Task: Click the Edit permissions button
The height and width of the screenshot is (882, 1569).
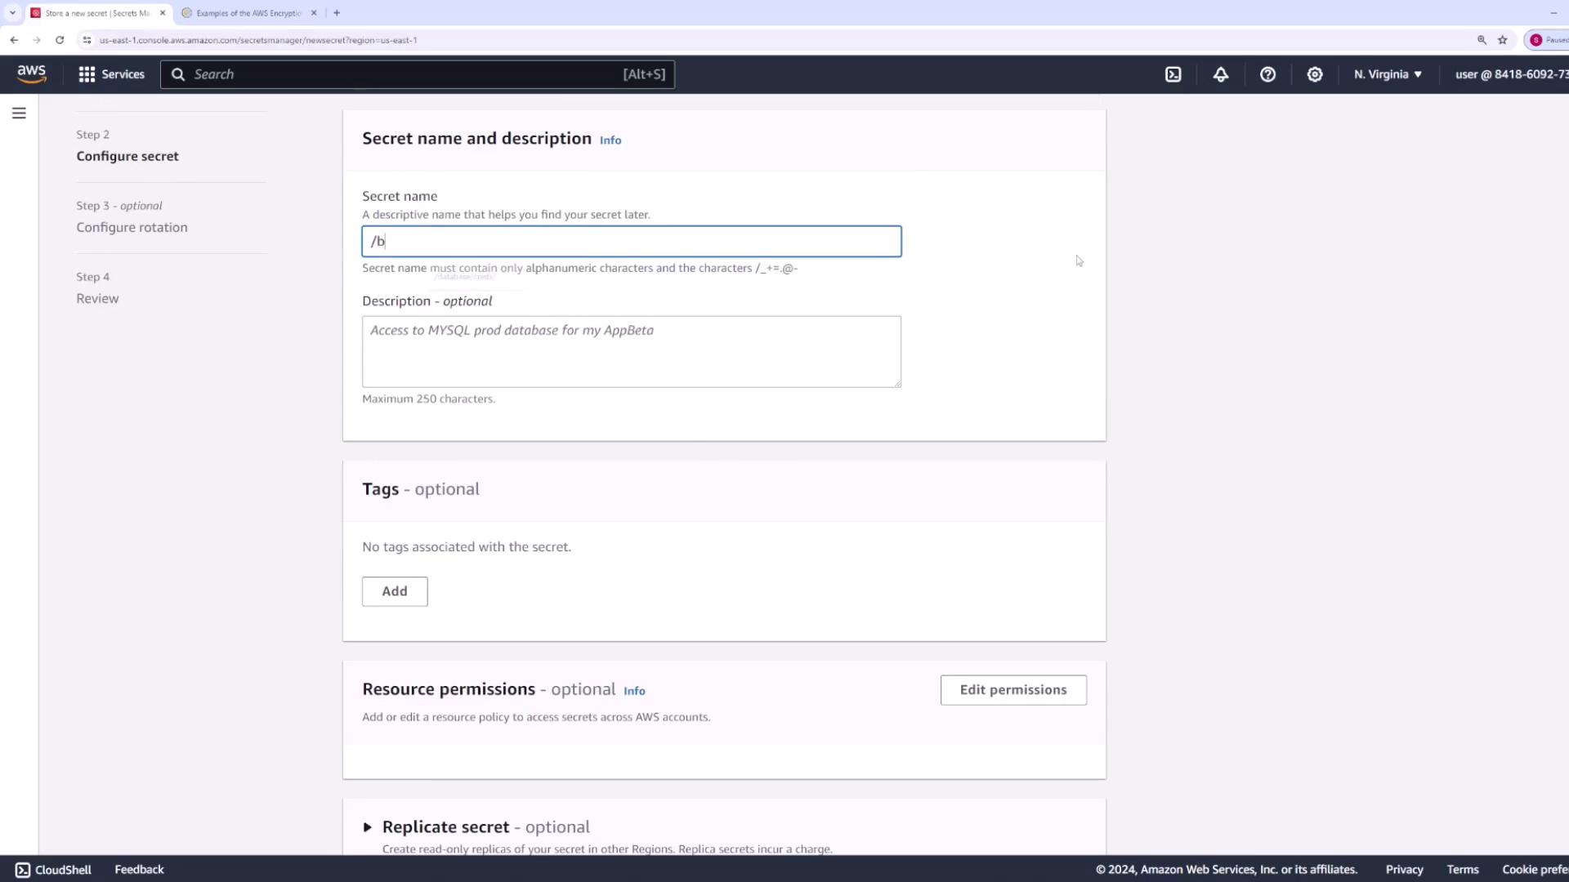Action: (x=1012, y=690)
